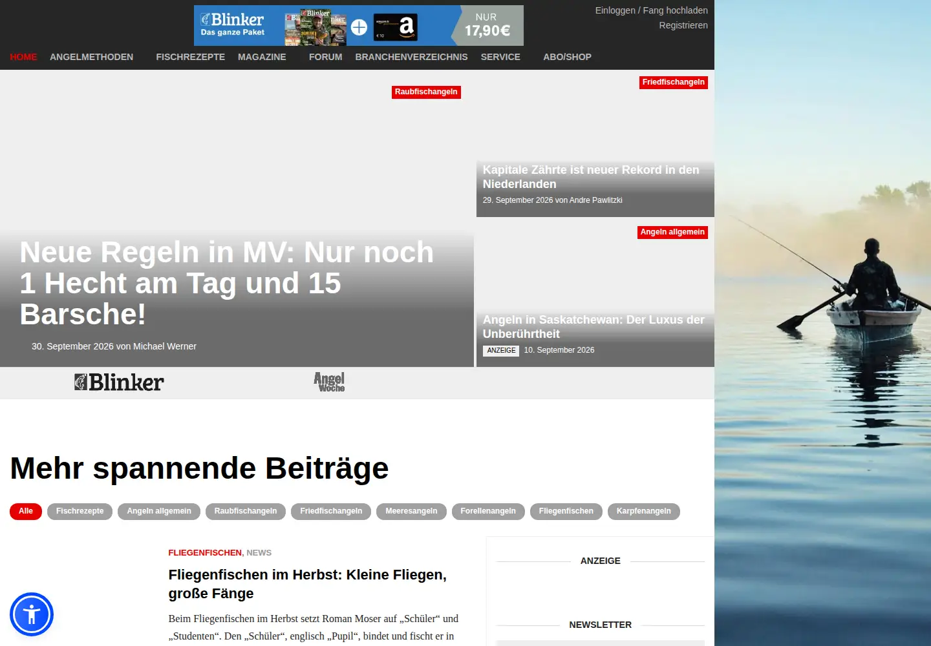The height and width of the screenshot is (646, 931).
Task: Click the Blinker magazine logo
Action: 119,382
